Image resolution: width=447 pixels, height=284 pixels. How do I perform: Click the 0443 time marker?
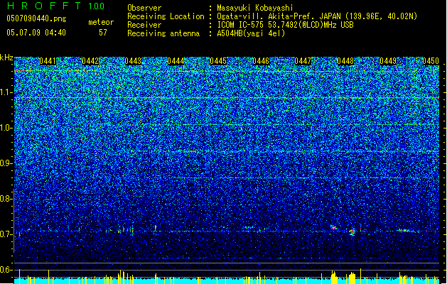click(x=133, y=61)
